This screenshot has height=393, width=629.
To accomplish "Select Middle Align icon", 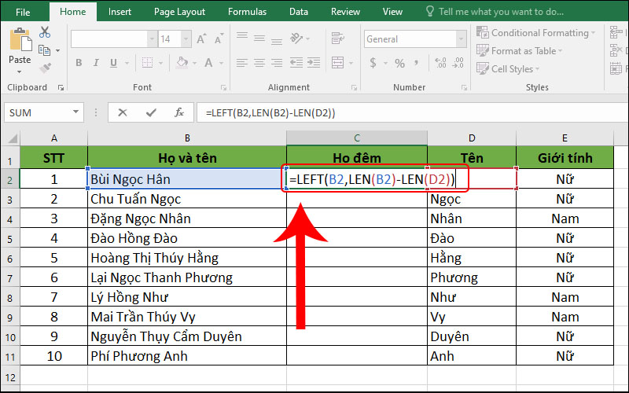I will click(259, 39).
